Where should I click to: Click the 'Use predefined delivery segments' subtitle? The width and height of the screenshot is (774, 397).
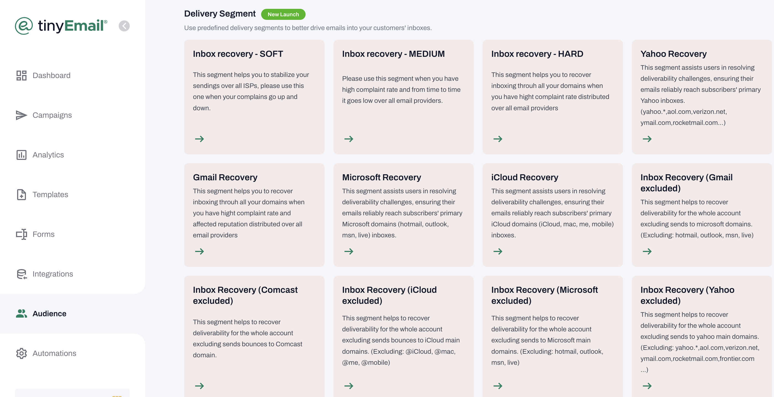pos(308,28)
